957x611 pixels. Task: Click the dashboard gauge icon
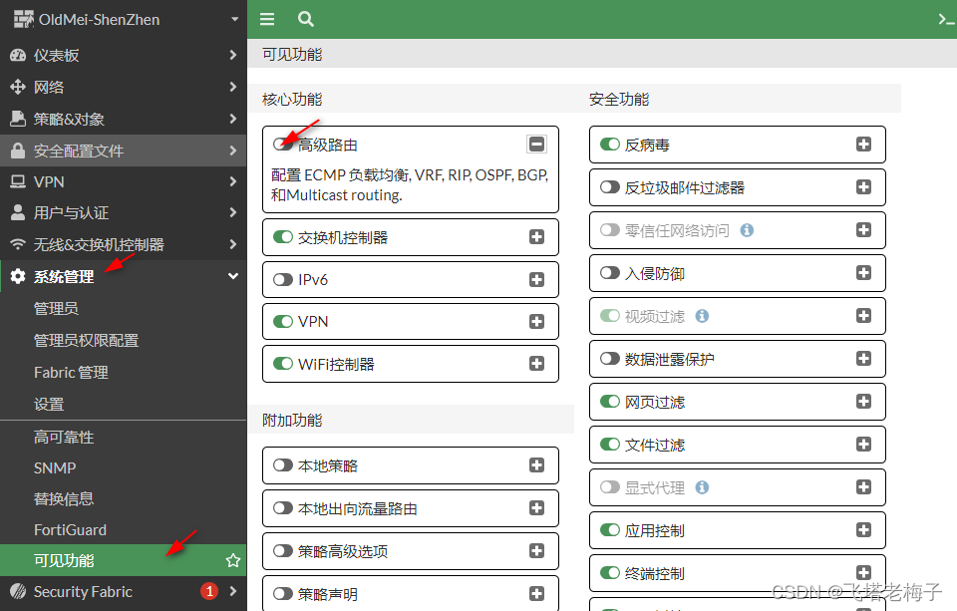pyautogui.click(x=18, y=55)
